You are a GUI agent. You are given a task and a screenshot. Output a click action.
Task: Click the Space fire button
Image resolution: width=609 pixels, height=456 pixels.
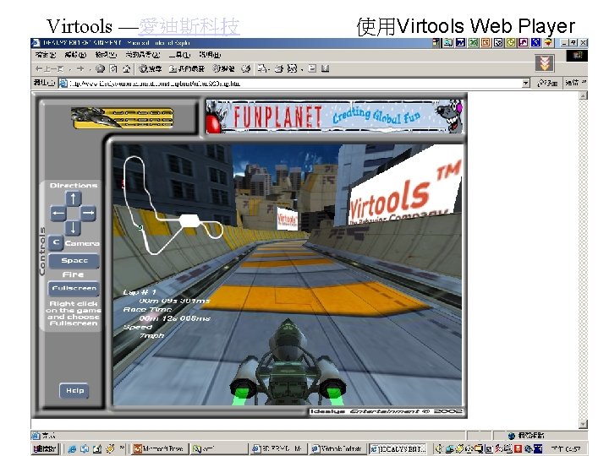click(74, 261)
